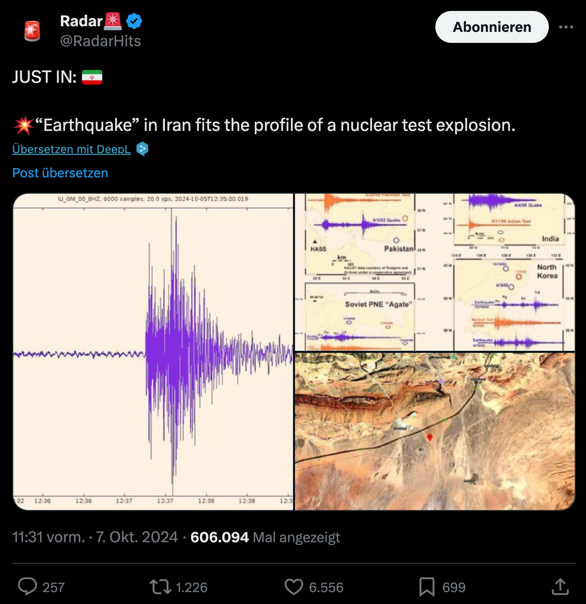
Task: Open the nuclear test comparison maps image
Action: [435, 272]
